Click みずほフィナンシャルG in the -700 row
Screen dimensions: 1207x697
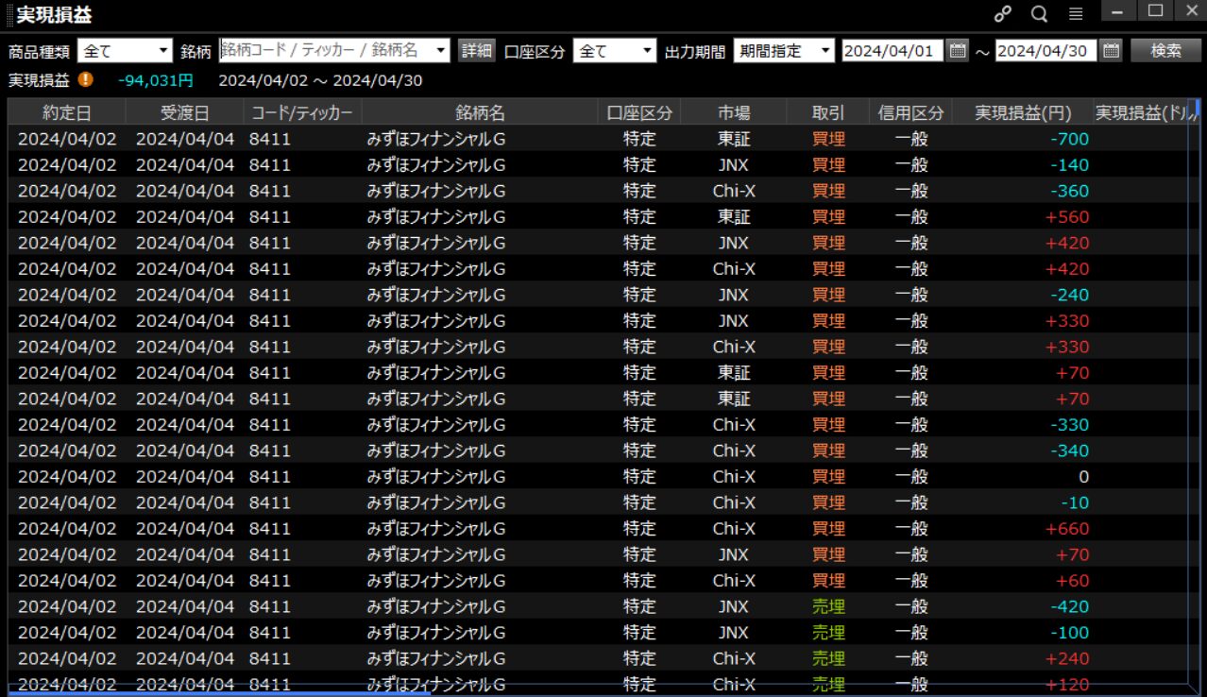436,139
